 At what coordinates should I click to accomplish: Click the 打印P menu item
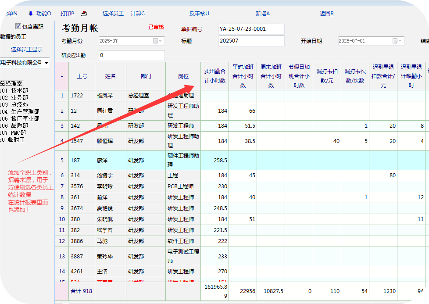pos(67,14)
